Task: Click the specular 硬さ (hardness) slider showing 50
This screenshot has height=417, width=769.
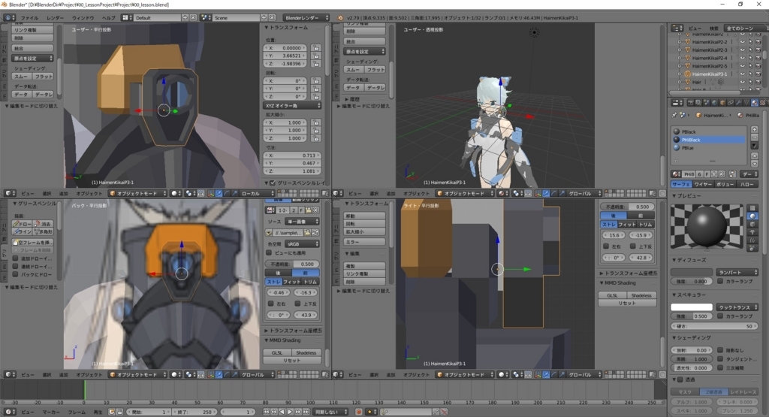Action: (715, 326)
